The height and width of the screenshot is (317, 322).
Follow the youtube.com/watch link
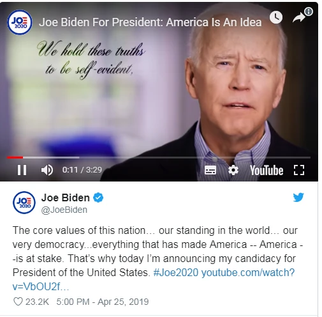154,279
